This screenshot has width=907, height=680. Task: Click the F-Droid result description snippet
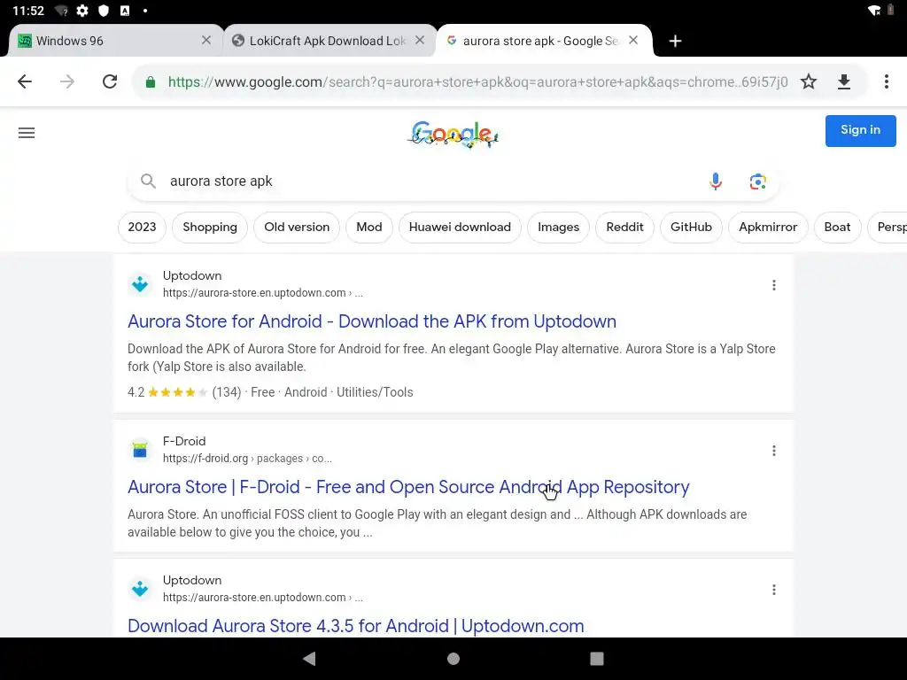438,523
